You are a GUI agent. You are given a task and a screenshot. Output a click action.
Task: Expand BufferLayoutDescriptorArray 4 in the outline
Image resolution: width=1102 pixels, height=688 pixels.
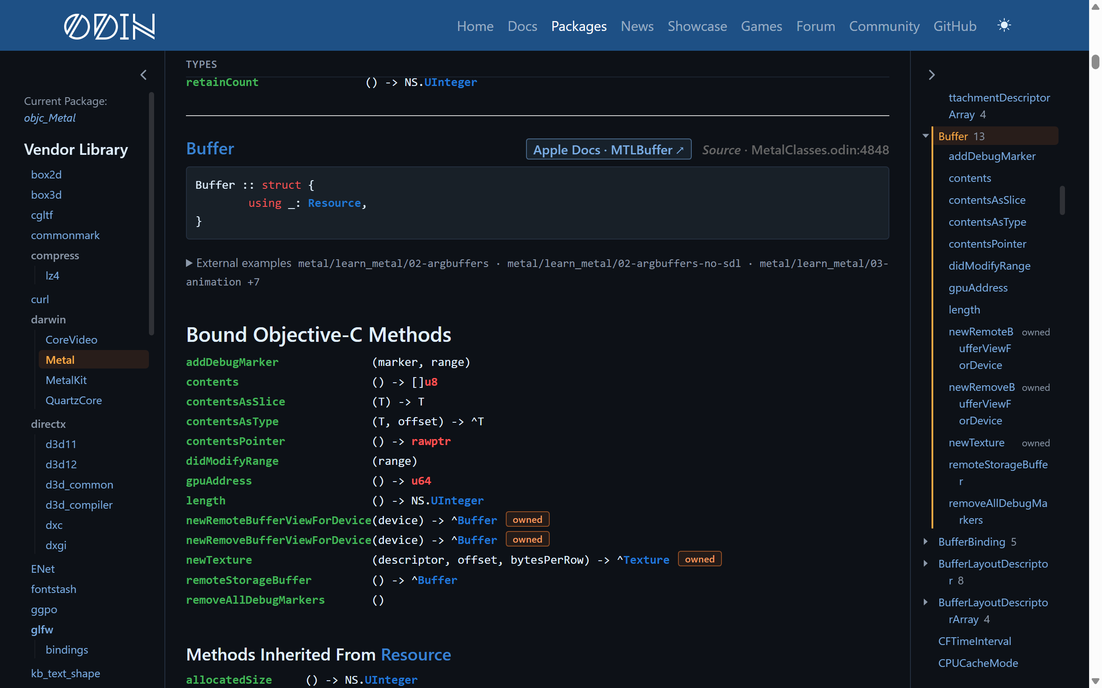[x=926, y=602]
